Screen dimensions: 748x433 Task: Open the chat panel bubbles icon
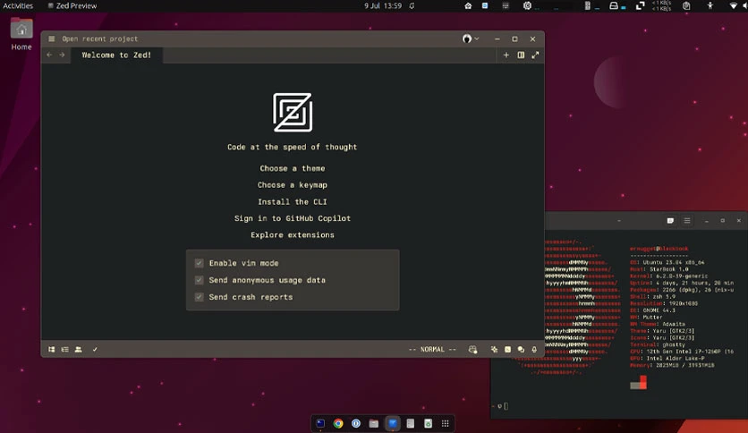(x=521, y=350)
